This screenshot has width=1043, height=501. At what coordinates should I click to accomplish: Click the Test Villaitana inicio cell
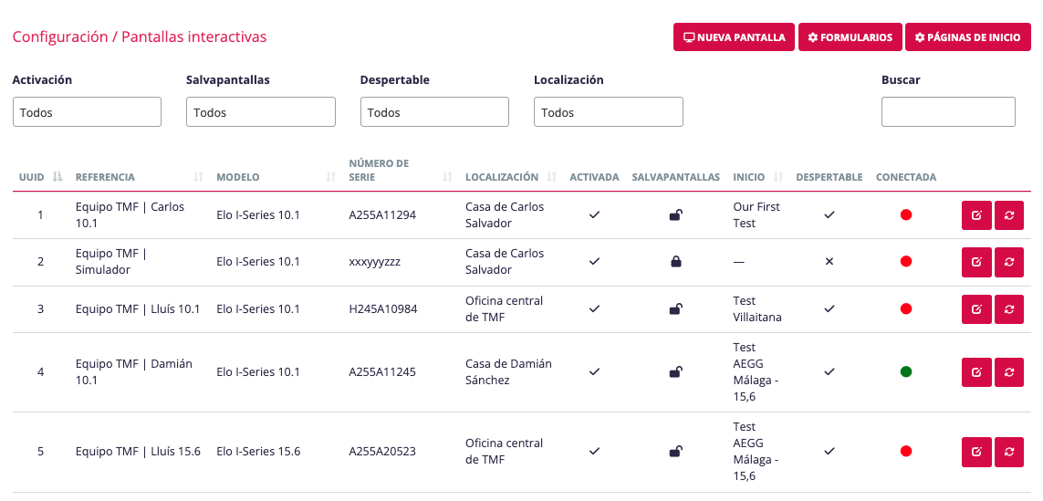tap(757, 309)
